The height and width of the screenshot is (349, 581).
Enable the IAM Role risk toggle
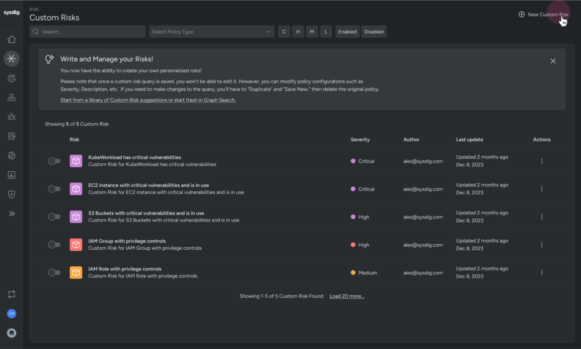point(54,273)
